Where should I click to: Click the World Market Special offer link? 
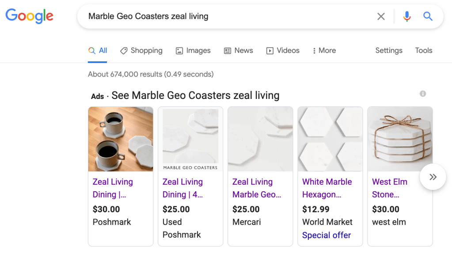pos(327,235)
